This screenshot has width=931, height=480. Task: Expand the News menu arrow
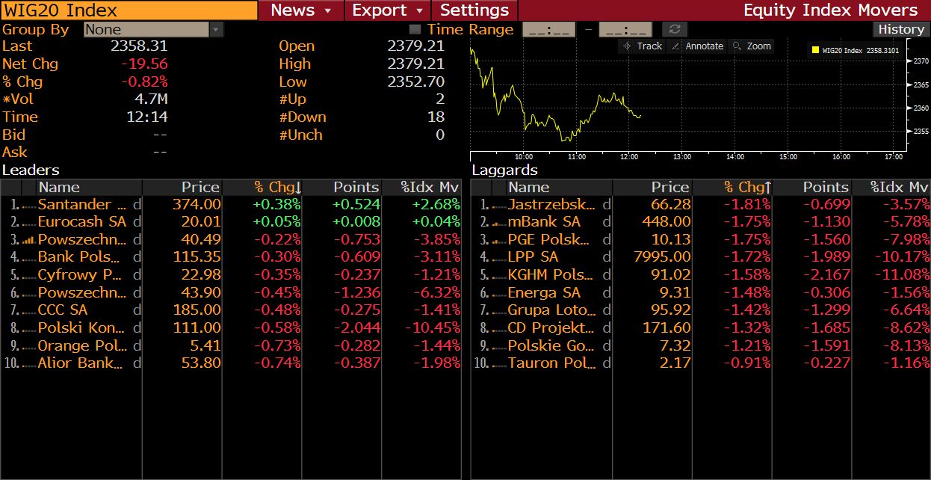point(328,10)
